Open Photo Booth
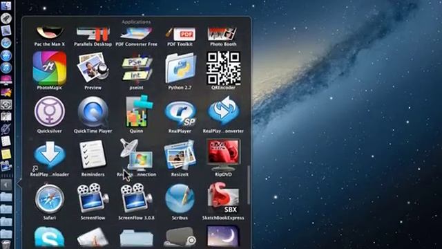 [223, 33]
